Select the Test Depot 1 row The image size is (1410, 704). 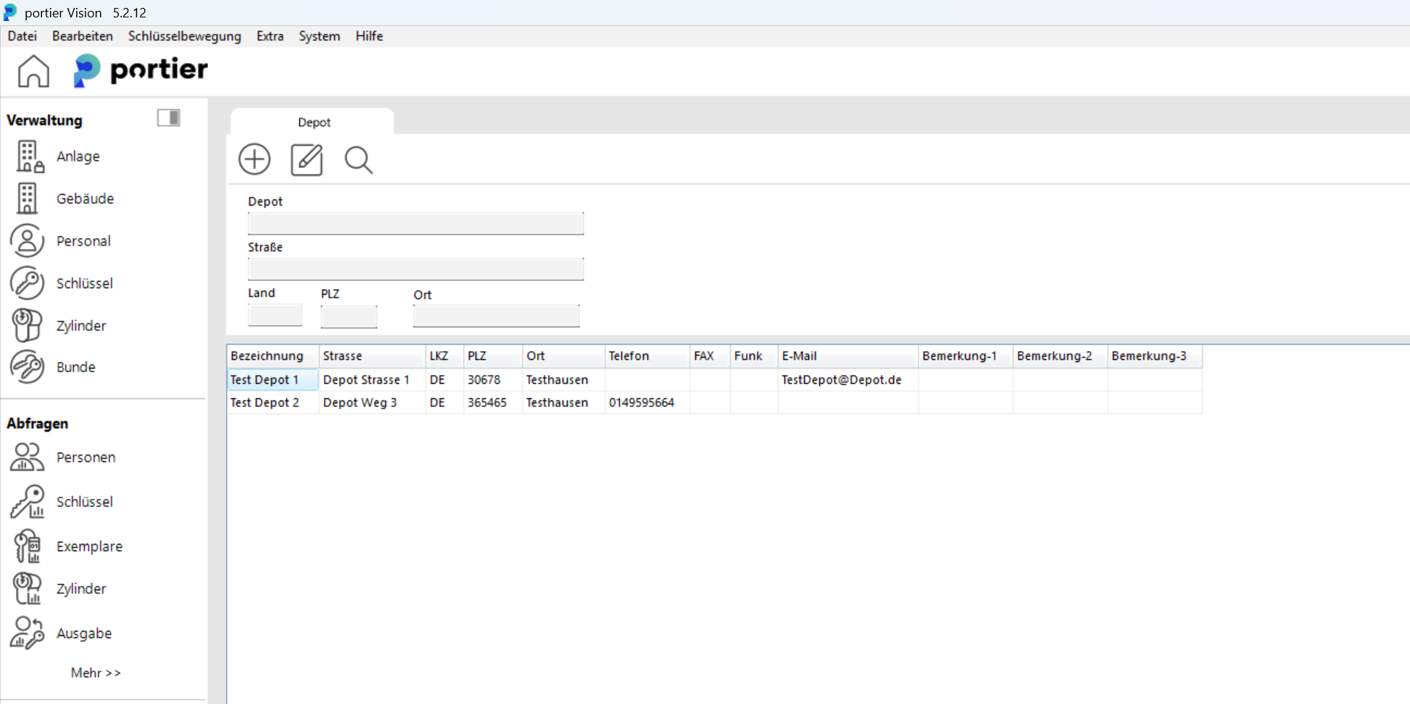pos(714,380)
